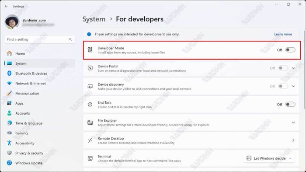Click the back arrow icon
This screenshot has height=172, width=306.
pos(6,6)
